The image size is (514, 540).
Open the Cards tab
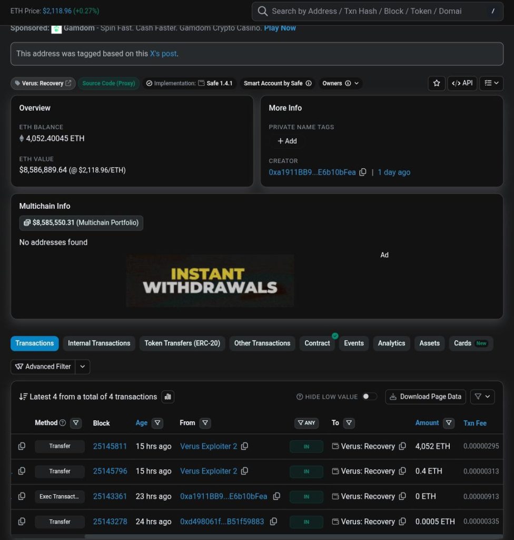[471, 343]
